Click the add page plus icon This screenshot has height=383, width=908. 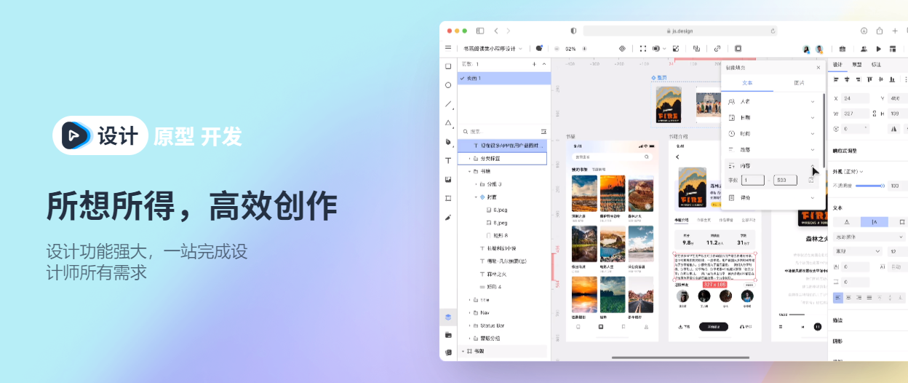(x=534, y=64)
